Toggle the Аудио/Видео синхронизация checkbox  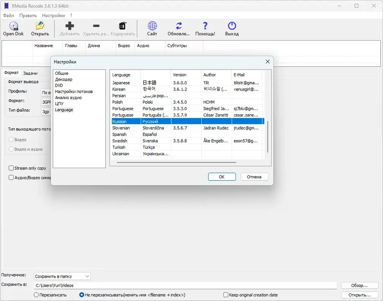coord(11,178)
